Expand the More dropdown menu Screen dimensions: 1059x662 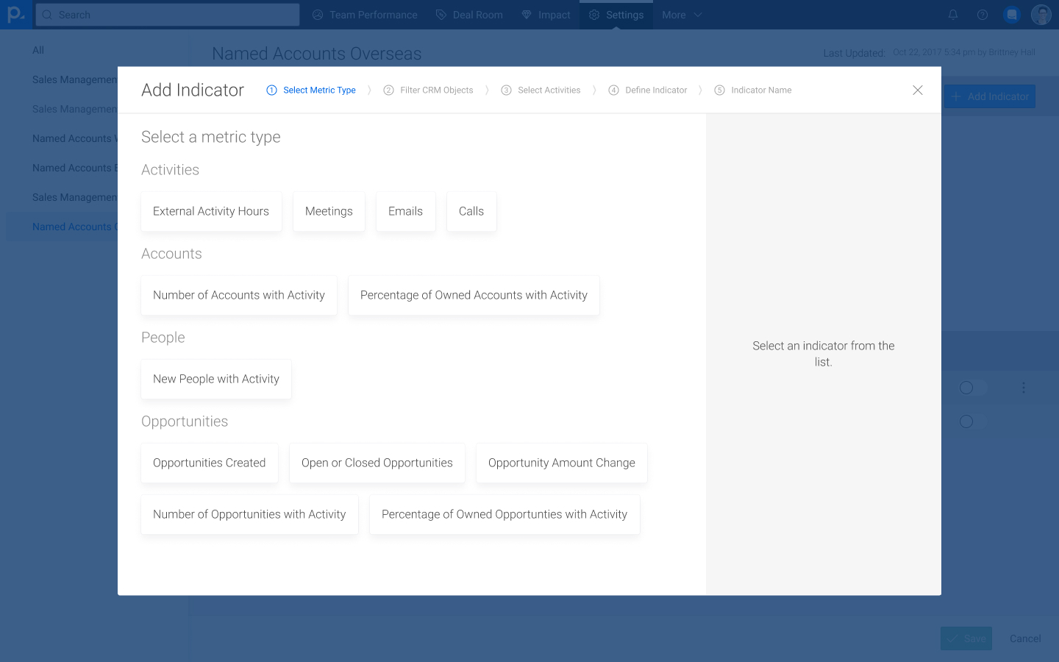[x=682, y=15]
